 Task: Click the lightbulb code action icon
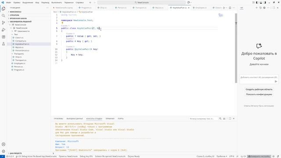tap(62, 23)
